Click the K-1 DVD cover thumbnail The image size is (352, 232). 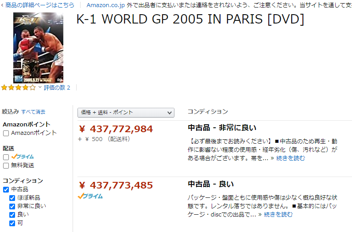(38, 47)
